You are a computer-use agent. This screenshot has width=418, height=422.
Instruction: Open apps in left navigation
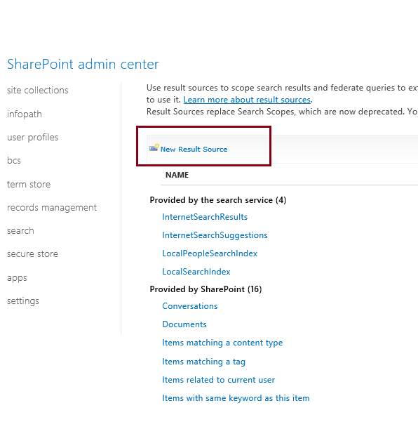pos(17,278)
